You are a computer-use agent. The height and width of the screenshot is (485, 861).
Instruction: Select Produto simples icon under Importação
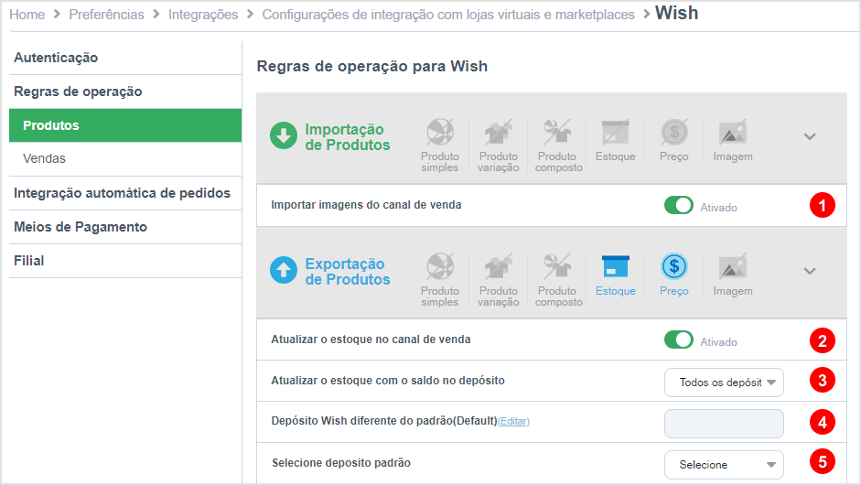[x=440, y=132]
